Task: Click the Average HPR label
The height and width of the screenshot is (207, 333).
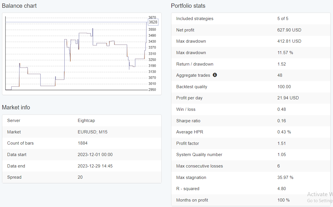Action: (x=190, y=132)
